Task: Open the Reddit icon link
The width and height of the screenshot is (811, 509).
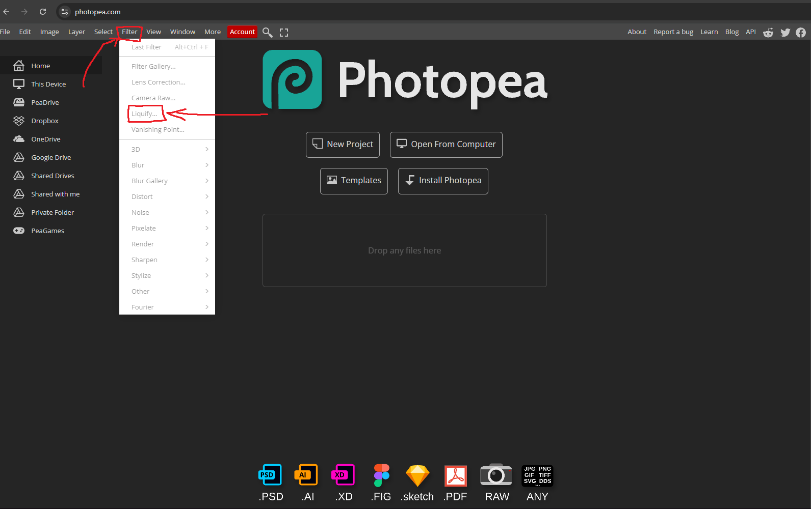Action: pos(768,32)
